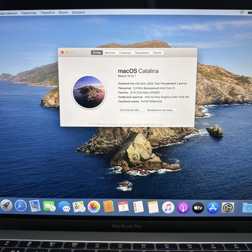The height and width of the screenshot is (252, 252).
Task: Switch to the Підтримка tab
Action: [x=142, y=53]
